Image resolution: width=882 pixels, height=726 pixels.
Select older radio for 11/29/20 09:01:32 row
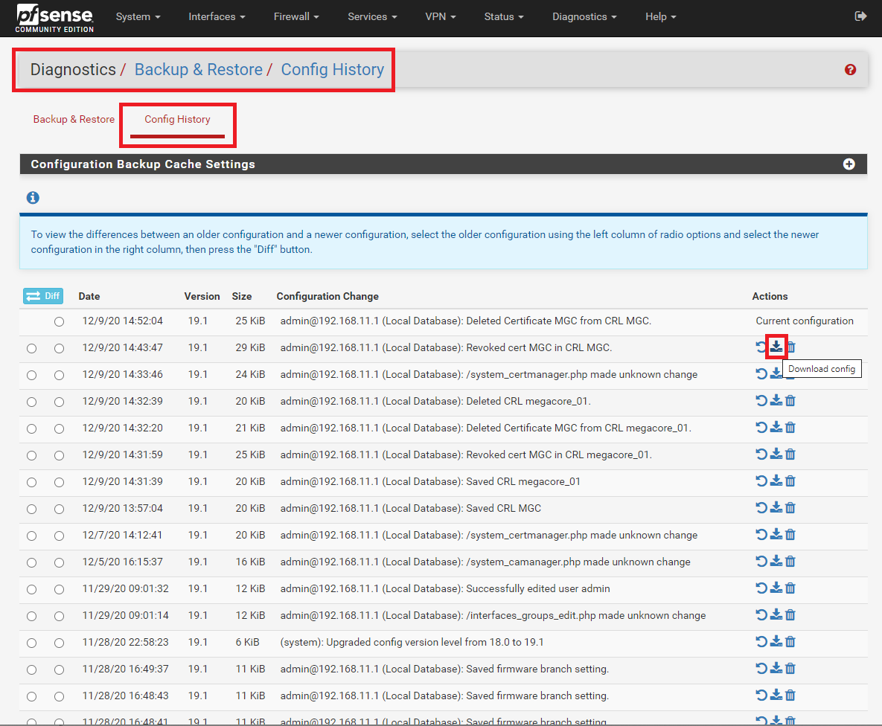31,589
